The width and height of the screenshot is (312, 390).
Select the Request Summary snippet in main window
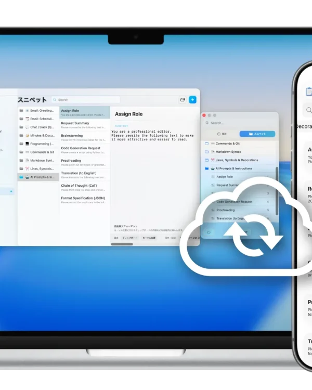[85, 125]
